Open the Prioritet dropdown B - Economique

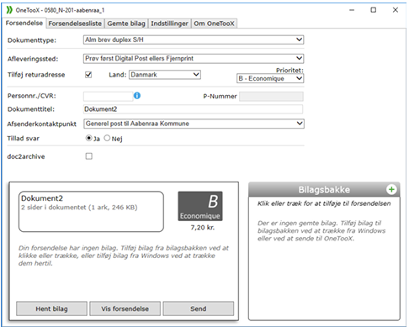click(270, 78)
